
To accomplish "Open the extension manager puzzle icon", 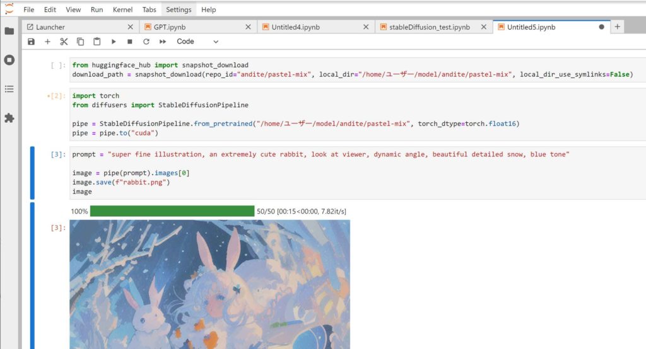I will tap(9, 118).
